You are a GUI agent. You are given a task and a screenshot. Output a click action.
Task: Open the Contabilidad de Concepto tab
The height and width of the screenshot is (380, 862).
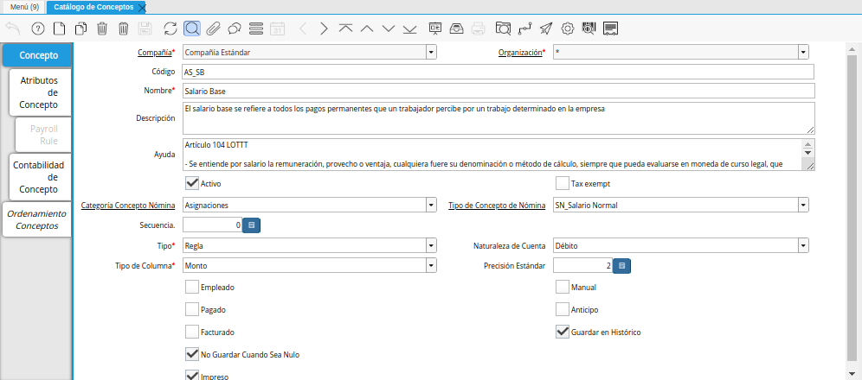point(39,176)
